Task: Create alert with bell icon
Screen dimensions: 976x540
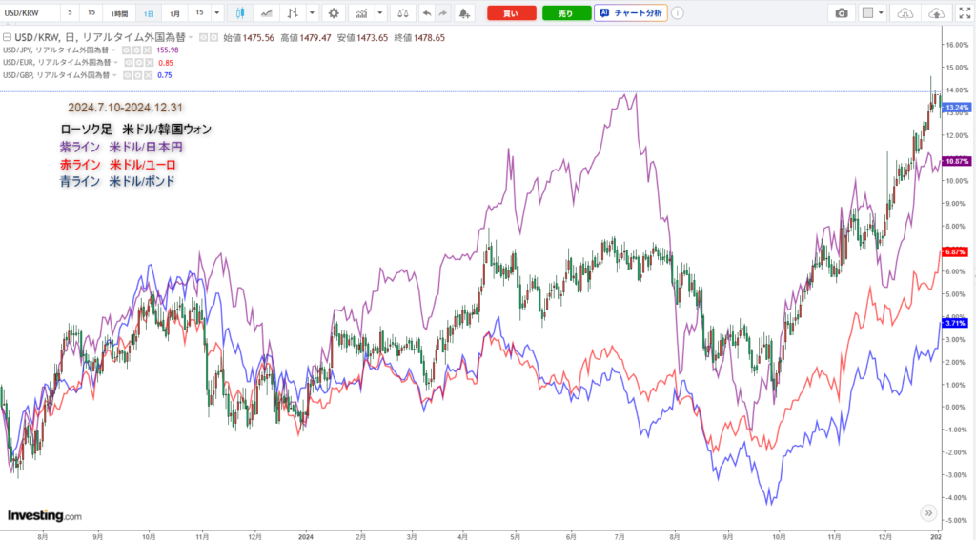Action: coord(463,13)
